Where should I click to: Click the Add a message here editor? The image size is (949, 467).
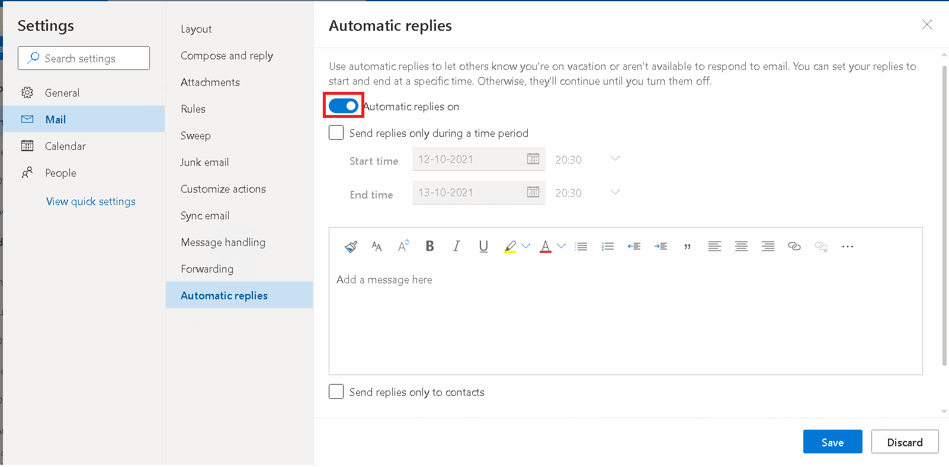click(626, 320)
